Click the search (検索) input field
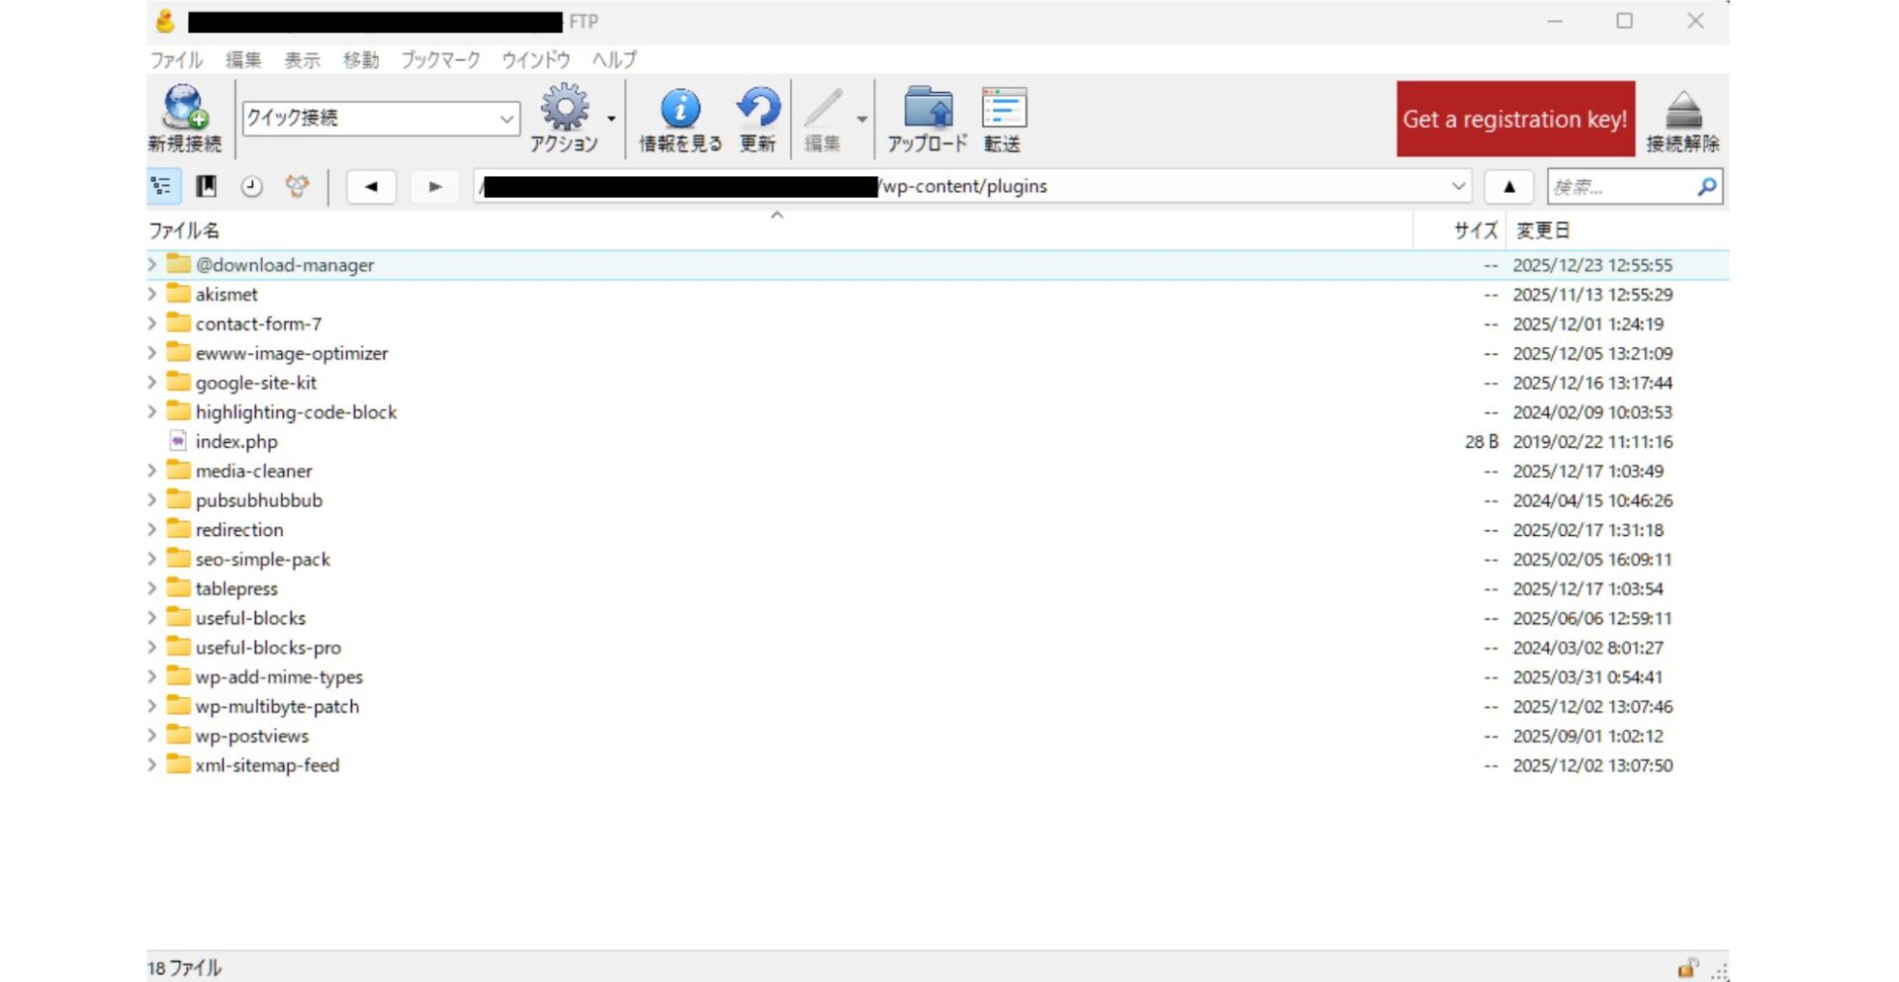 pos(1620,187)
